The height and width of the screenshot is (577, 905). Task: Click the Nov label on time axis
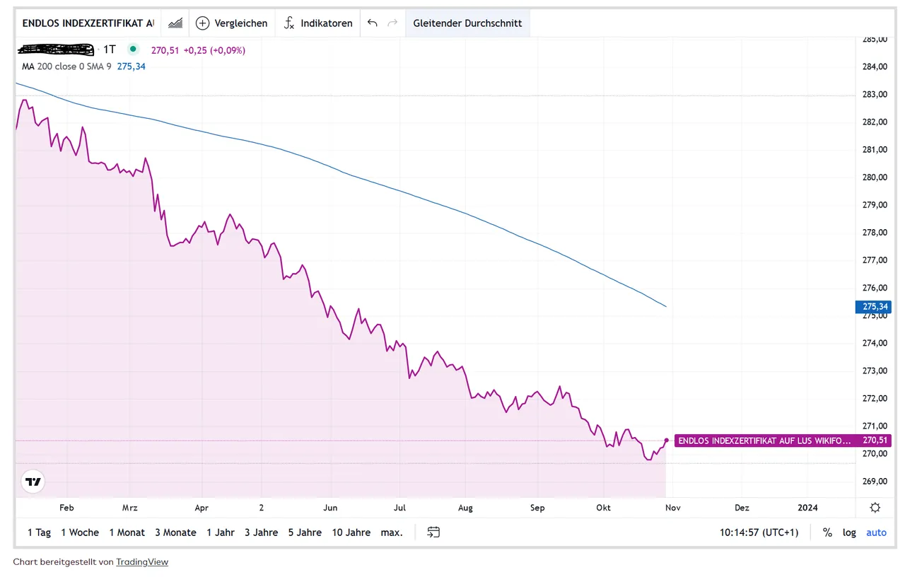tap(672, 508)
